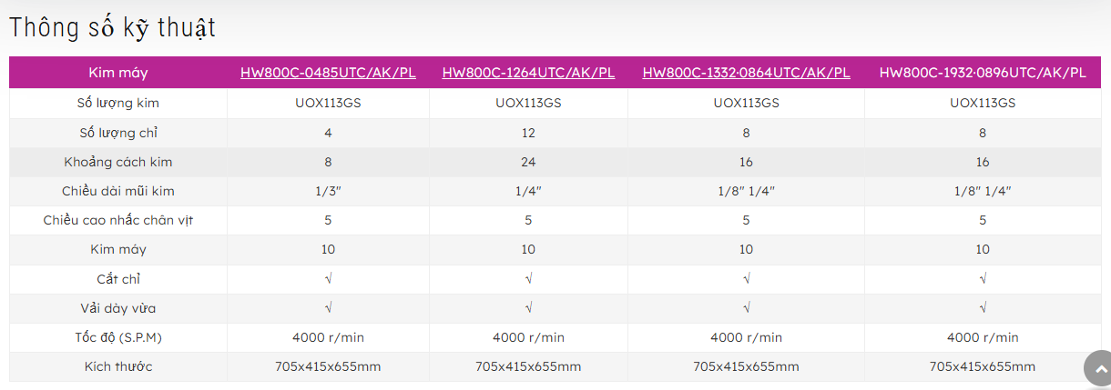Open the HW800C-1332·0864UTC/AK/PL model link

point(746,73)
